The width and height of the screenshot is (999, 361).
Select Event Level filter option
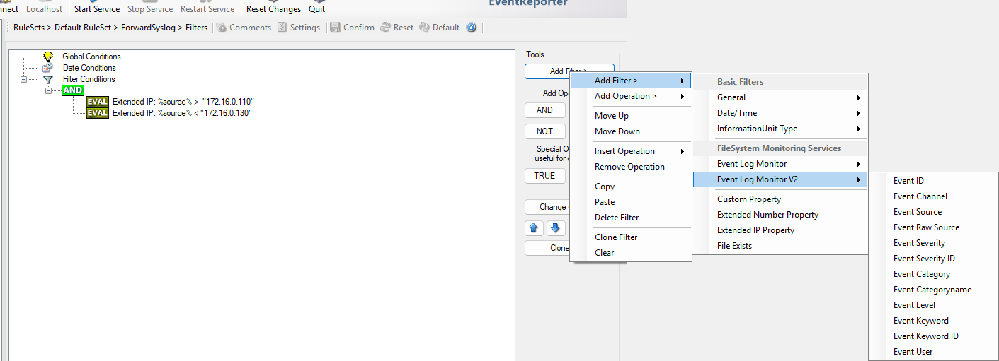[934, 305]
